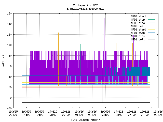Click the 'NPD2 defl' legend label
This screenshot has height=122, width=163.
point(138,26)
